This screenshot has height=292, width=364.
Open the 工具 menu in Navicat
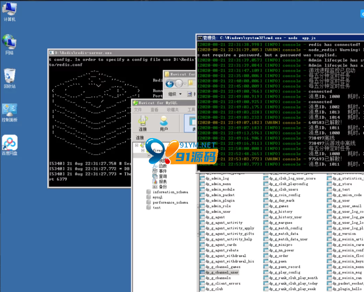tap(192, 110)
